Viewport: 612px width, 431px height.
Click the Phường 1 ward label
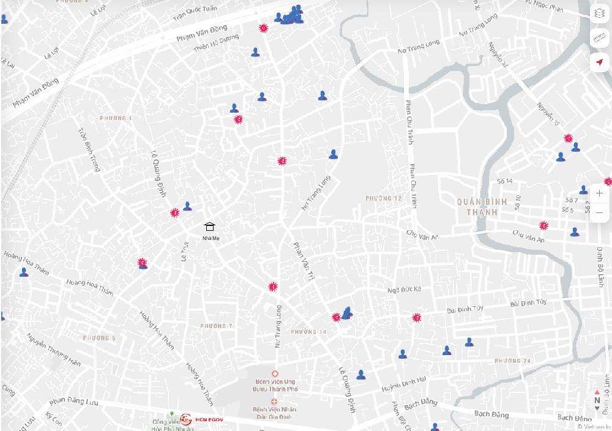click(x=116, y=118)
